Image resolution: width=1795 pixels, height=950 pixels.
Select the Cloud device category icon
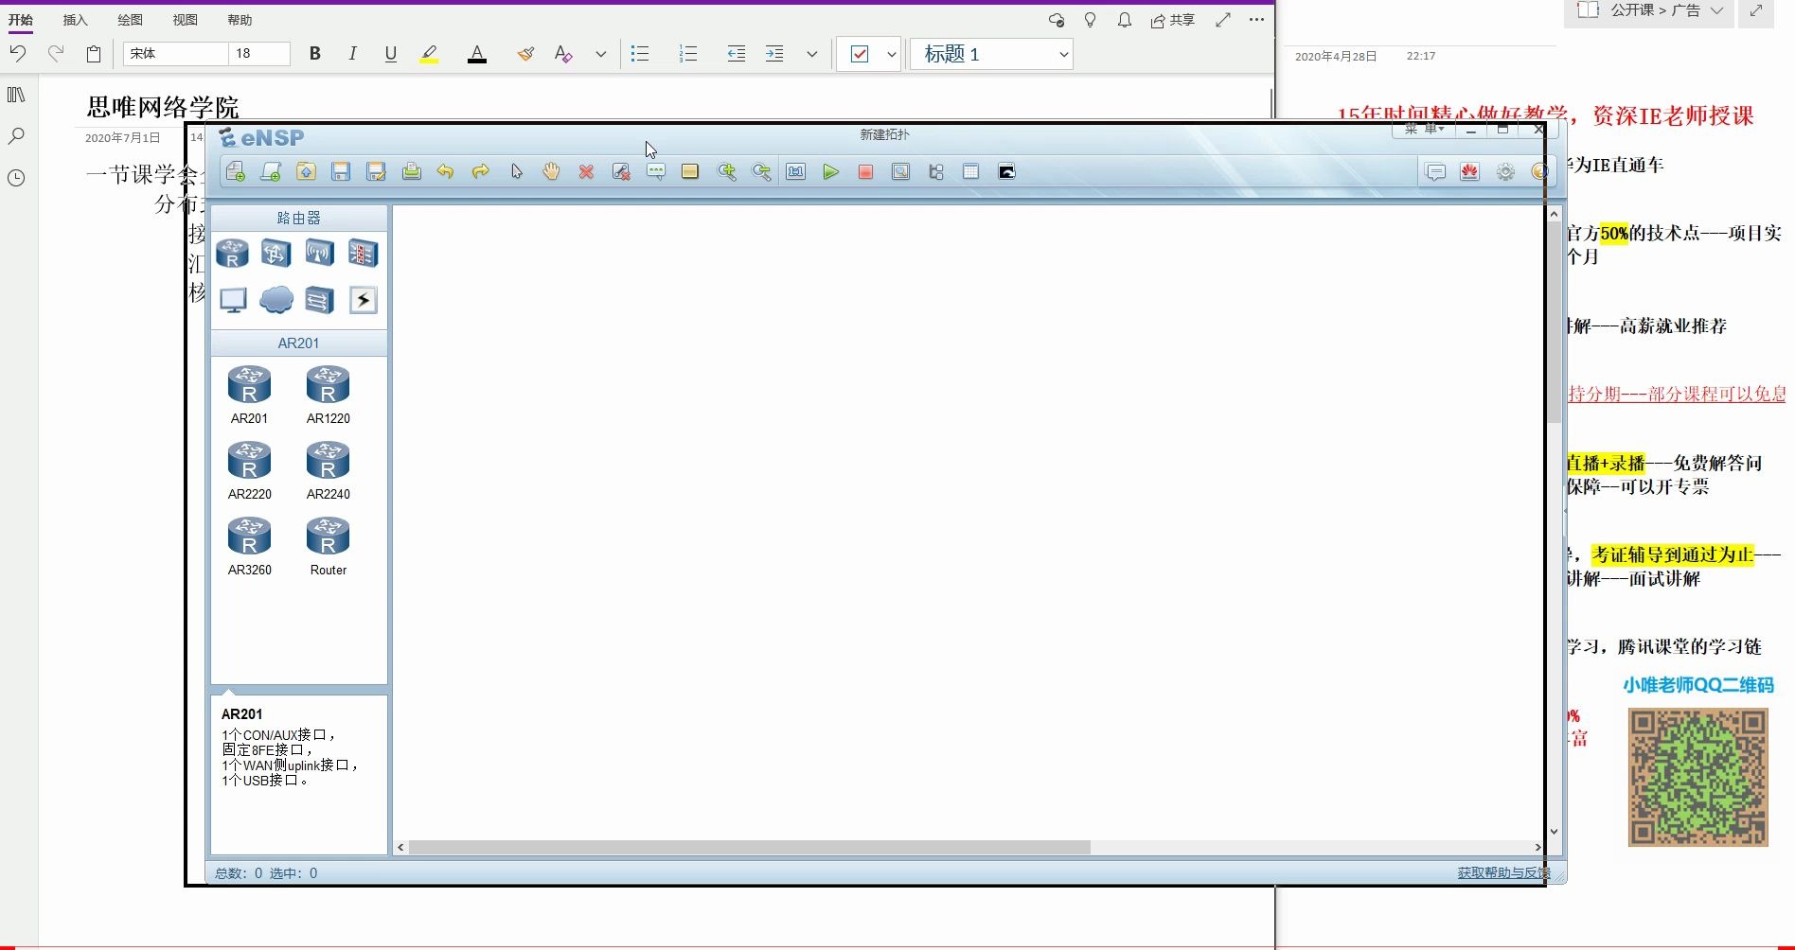click(275, 300)
